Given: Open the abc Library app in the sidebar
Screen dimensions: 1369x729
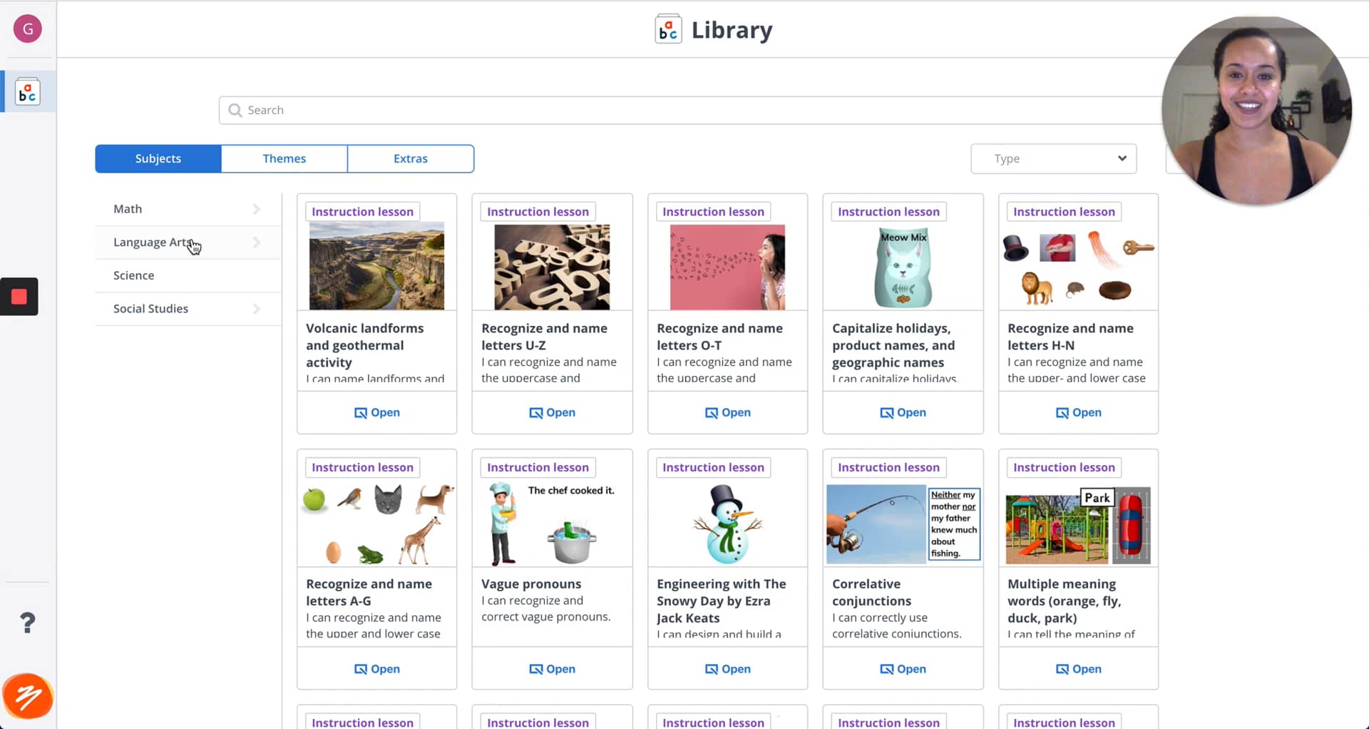Looking at the screenshot, I should [27, 91].
